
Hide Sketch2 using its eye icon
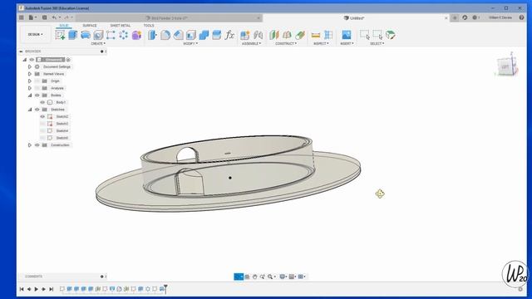point(42,116)
